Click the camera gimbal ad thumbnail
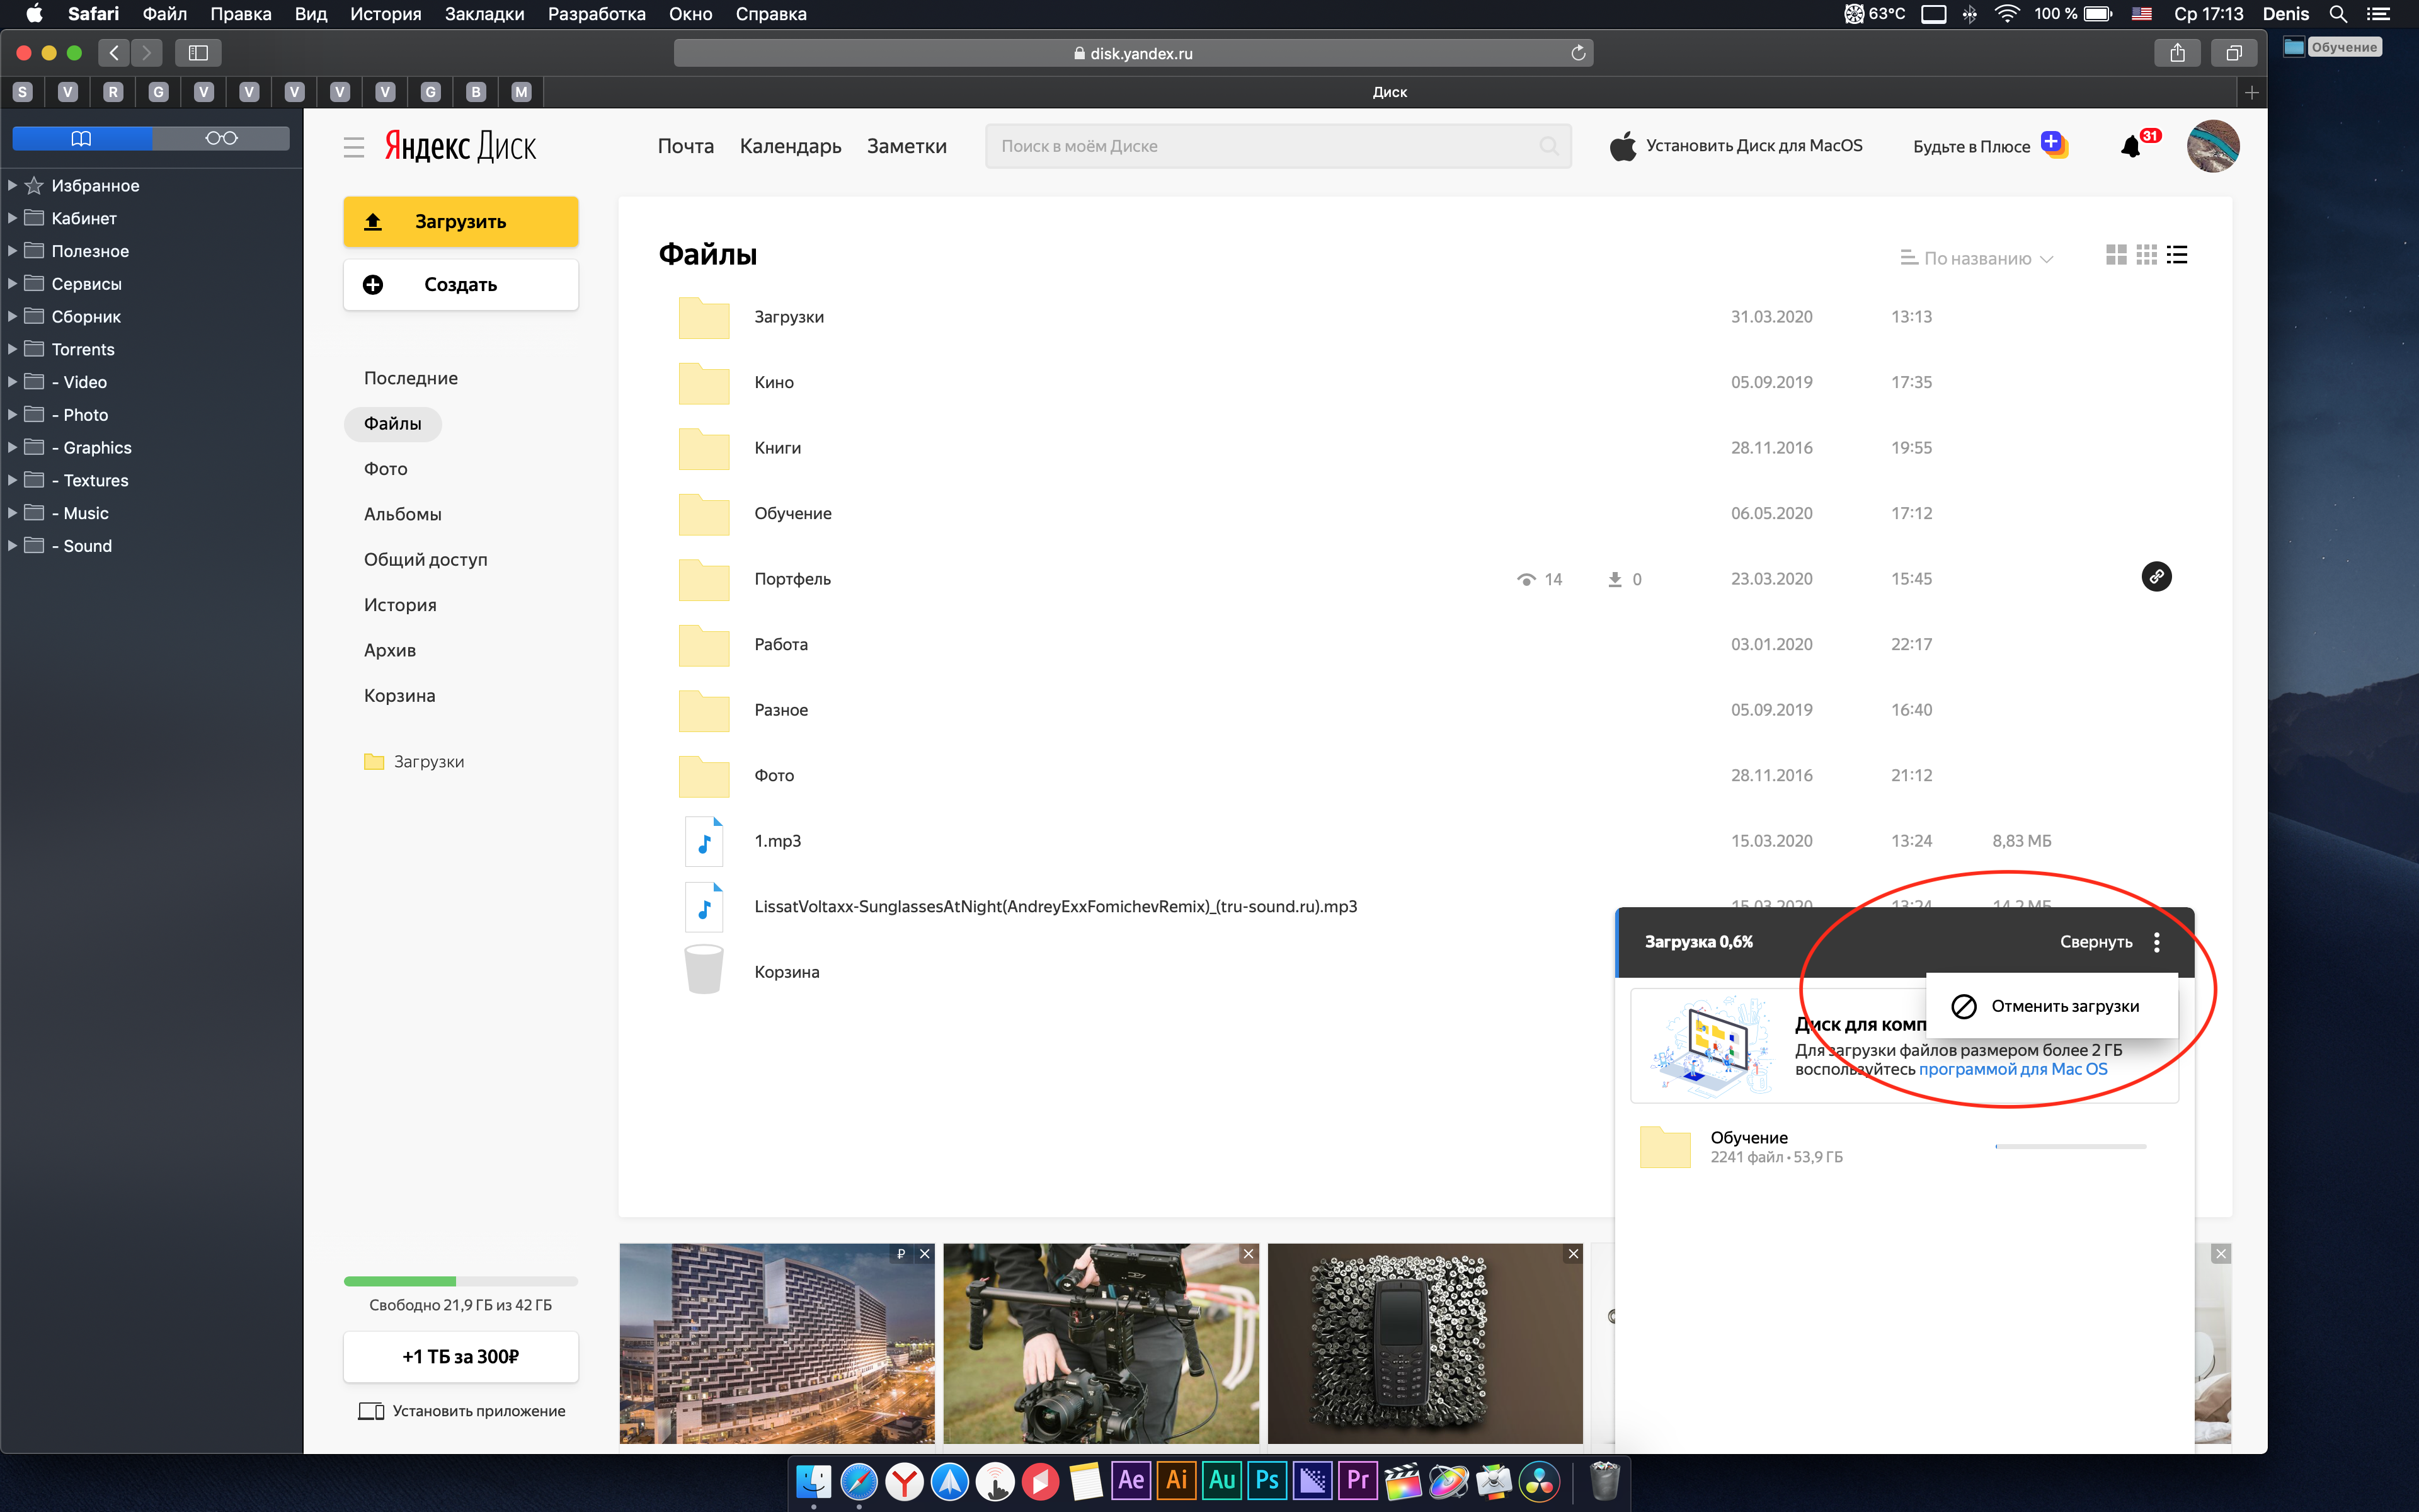The width and height of the screenshot is (2419, 1512). (1101, 1343)
